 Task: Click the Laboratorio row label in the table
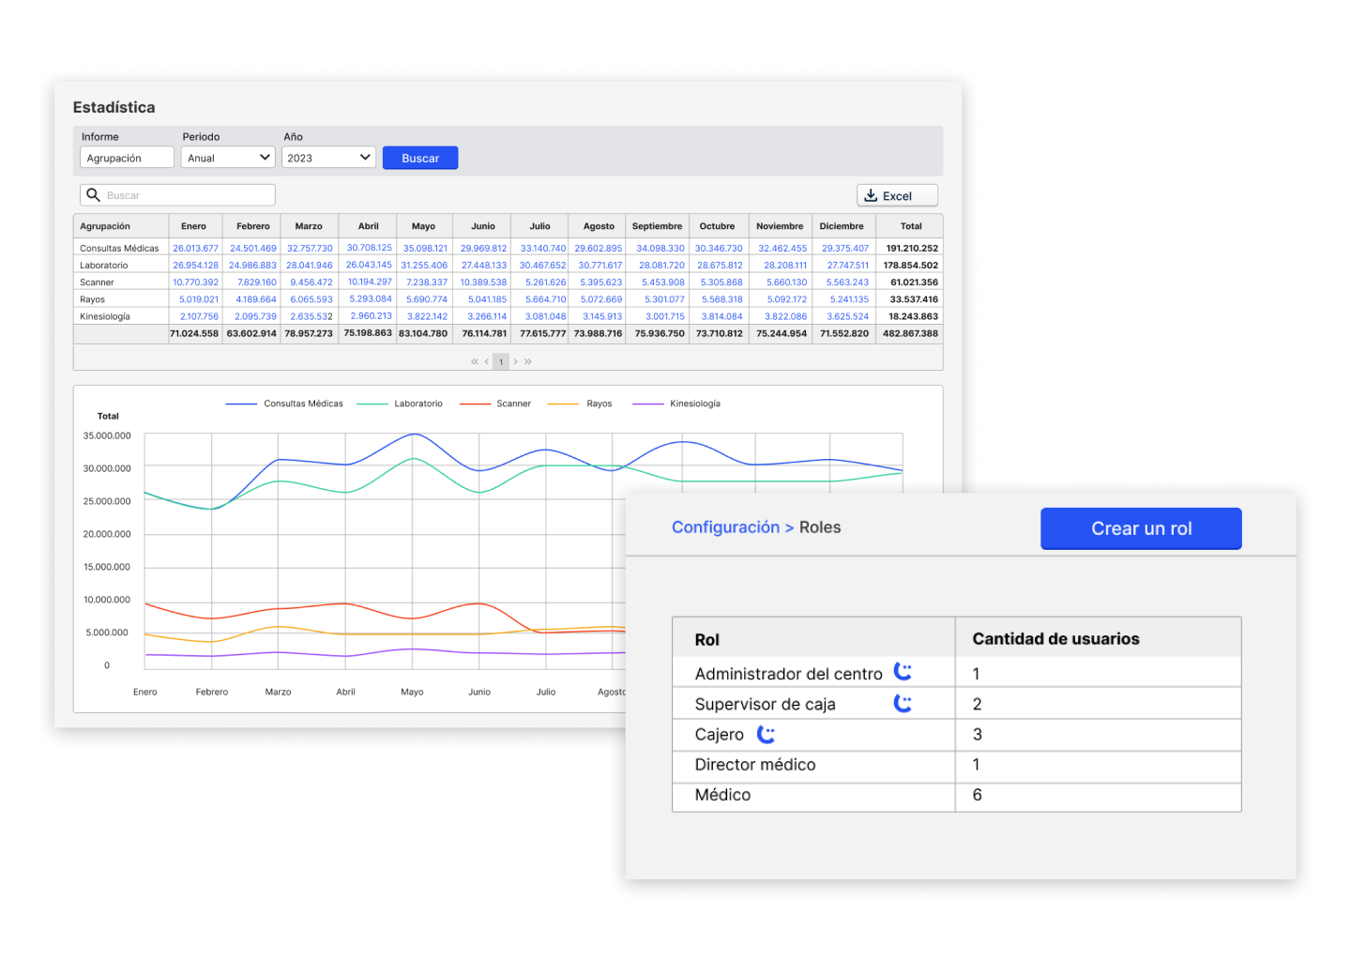104,266
